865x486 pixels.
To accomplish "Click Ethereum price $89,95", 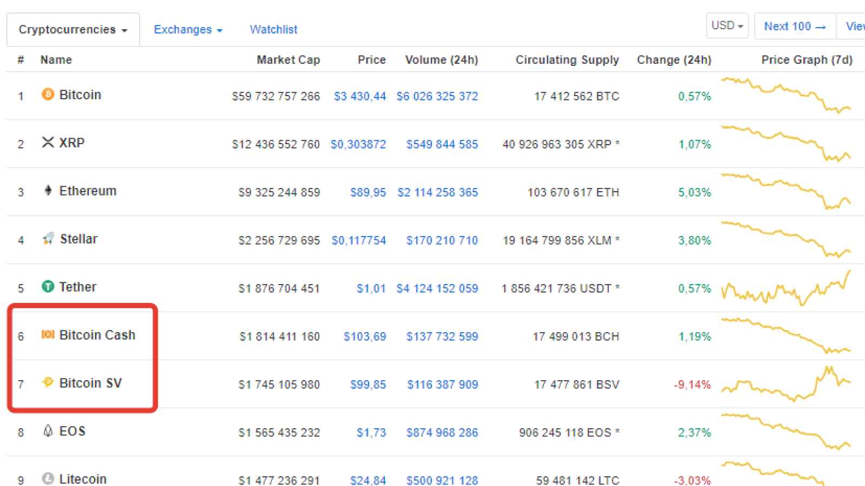I will pos(368,193).
